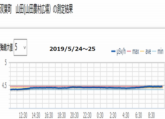Click the 22:30 time axis label

[87, 115]
